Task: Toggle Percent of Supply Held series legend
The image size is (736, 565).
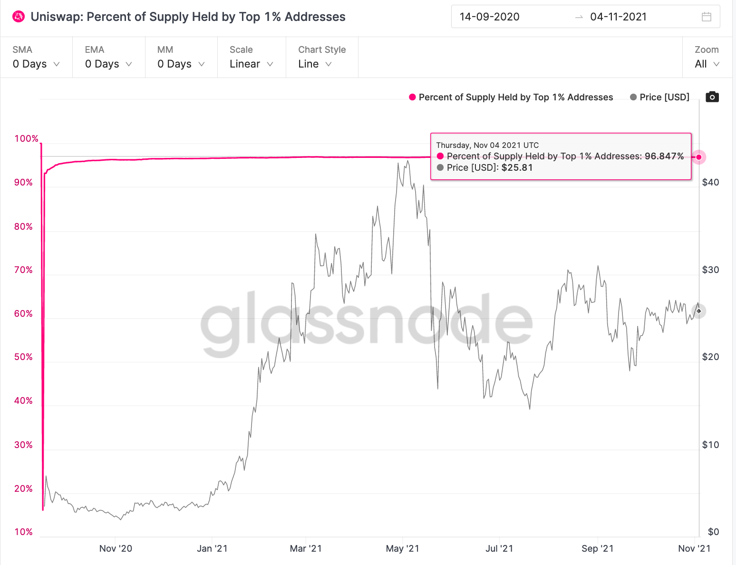Action: (x=515, y=97)
